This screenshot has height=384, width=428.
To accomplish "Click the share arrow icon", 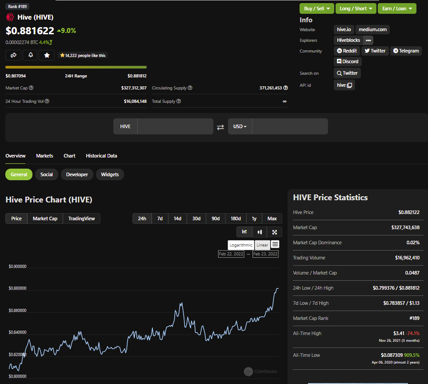I will [13, 55].
